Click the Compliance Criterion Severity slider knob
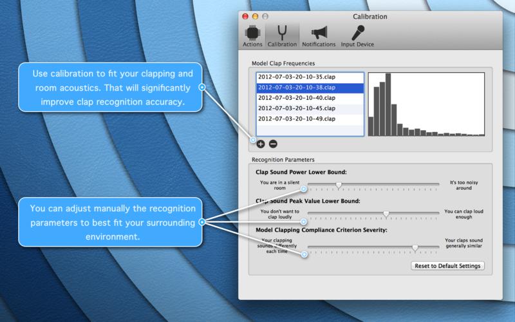 [x=415, y=247]
